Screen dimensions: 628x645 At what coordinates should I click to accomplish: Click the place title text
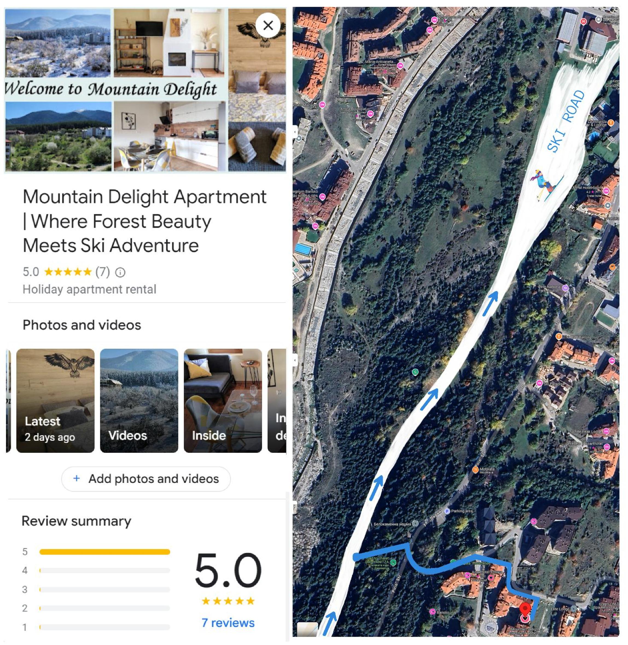pyautogui.click(x=144, y=221)
